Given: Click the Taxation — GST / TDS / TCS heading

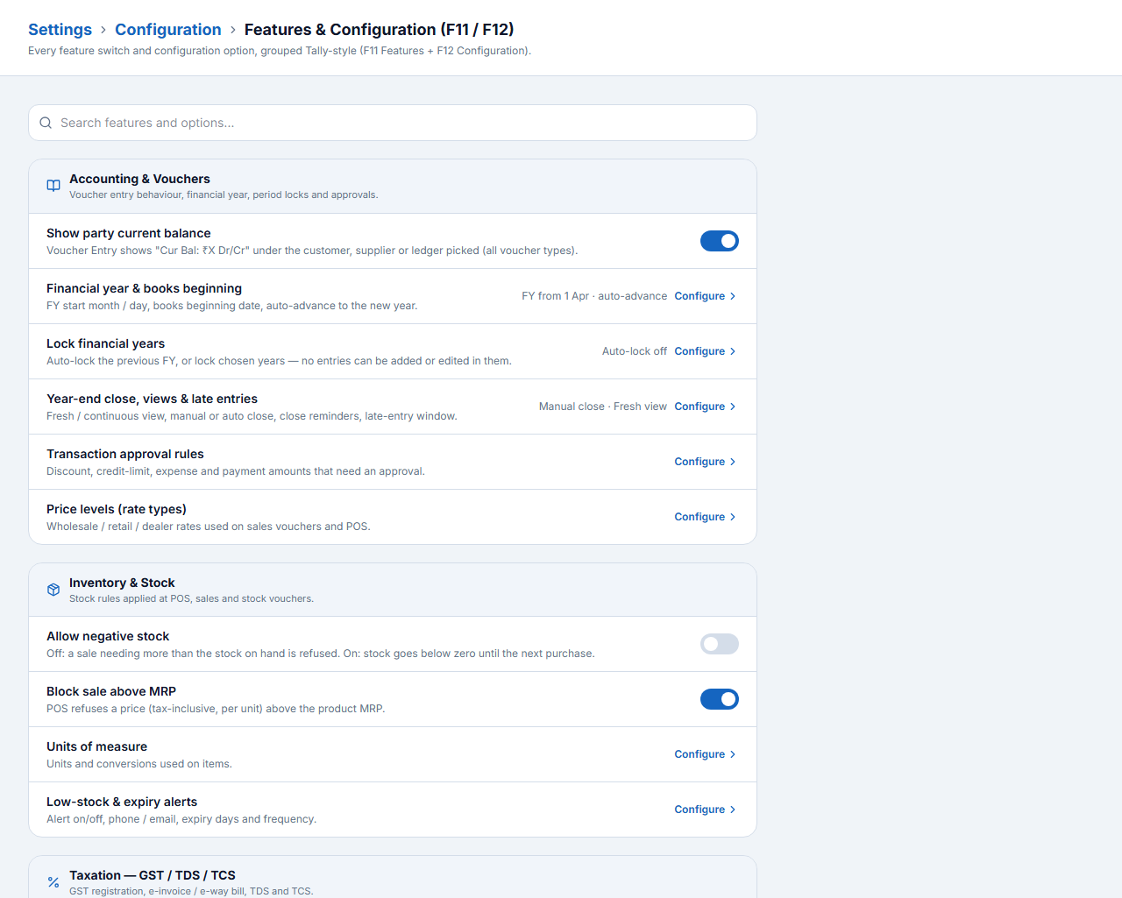Looking at the screenshot, I should coord(153,875).
